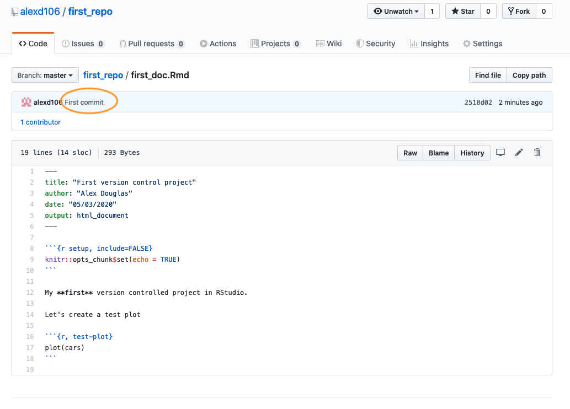The image size is (570, 409).
Task: Expand the Branch: master selector
Action: pos(45,76)
